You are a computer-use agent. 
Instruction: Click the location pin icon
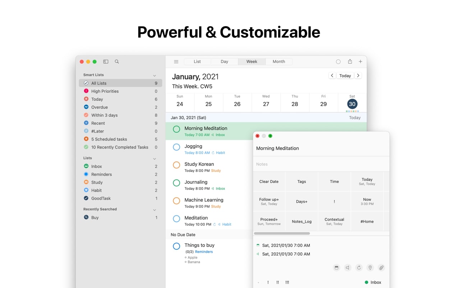pos(370,268)
